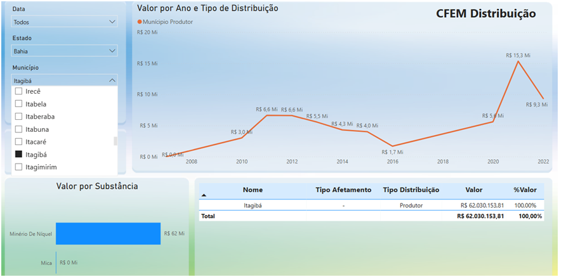The width and height of the screenshot is (561, 277).
Task: Click the Município list scrollbar thumb
Action: [115, 141]
